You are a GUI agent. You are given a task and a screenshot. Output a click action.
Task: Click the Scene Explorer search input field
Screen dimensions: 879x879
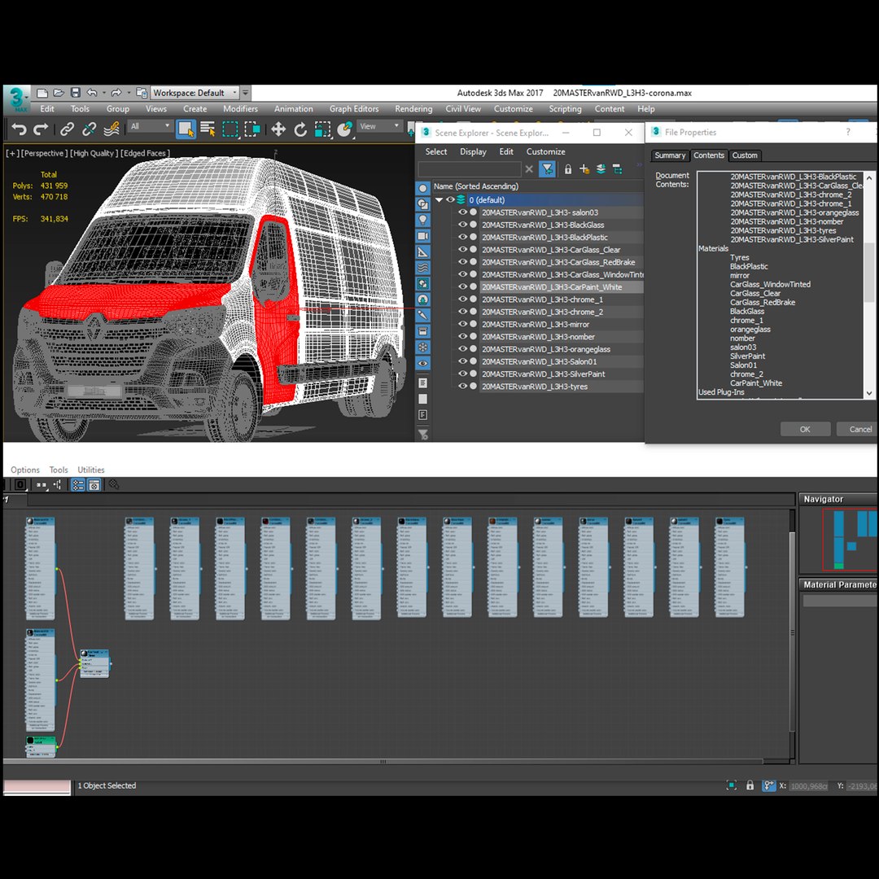coord(470,168)
